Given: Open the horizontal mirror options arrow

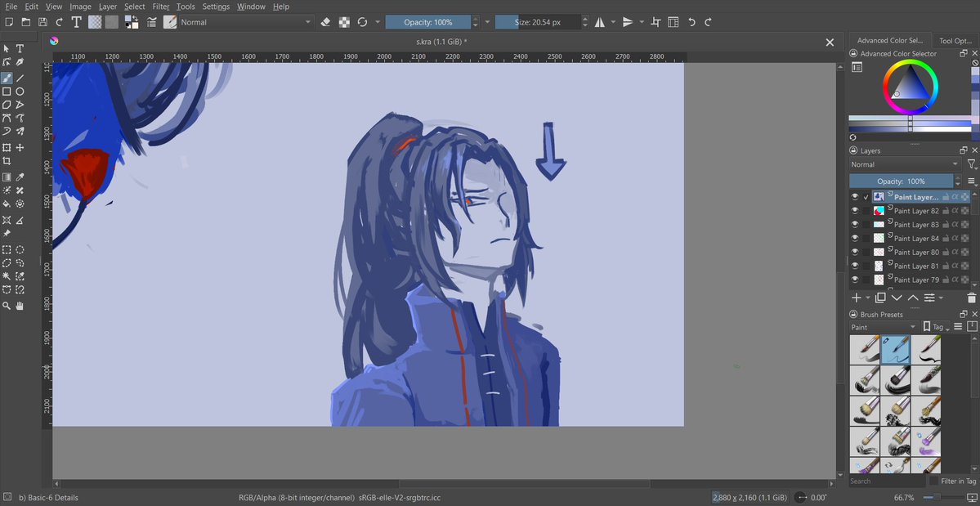Looking at the screenshot, I should click(612, 23).
